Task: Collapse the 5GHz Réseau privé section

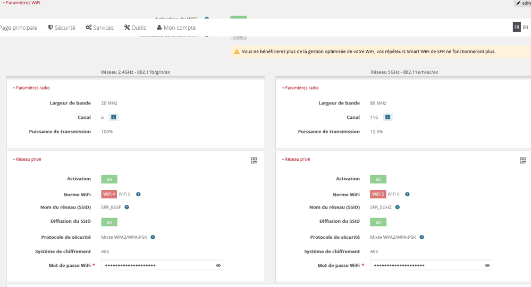Action: [296, 159]
